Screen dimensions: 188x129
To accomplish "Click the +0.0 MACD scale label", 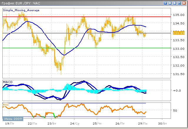I will coord(177,91).
